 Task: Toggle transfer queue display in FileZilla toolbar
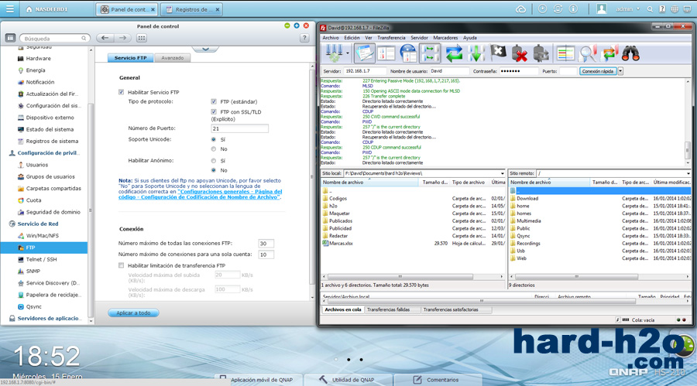coord(430,53)
